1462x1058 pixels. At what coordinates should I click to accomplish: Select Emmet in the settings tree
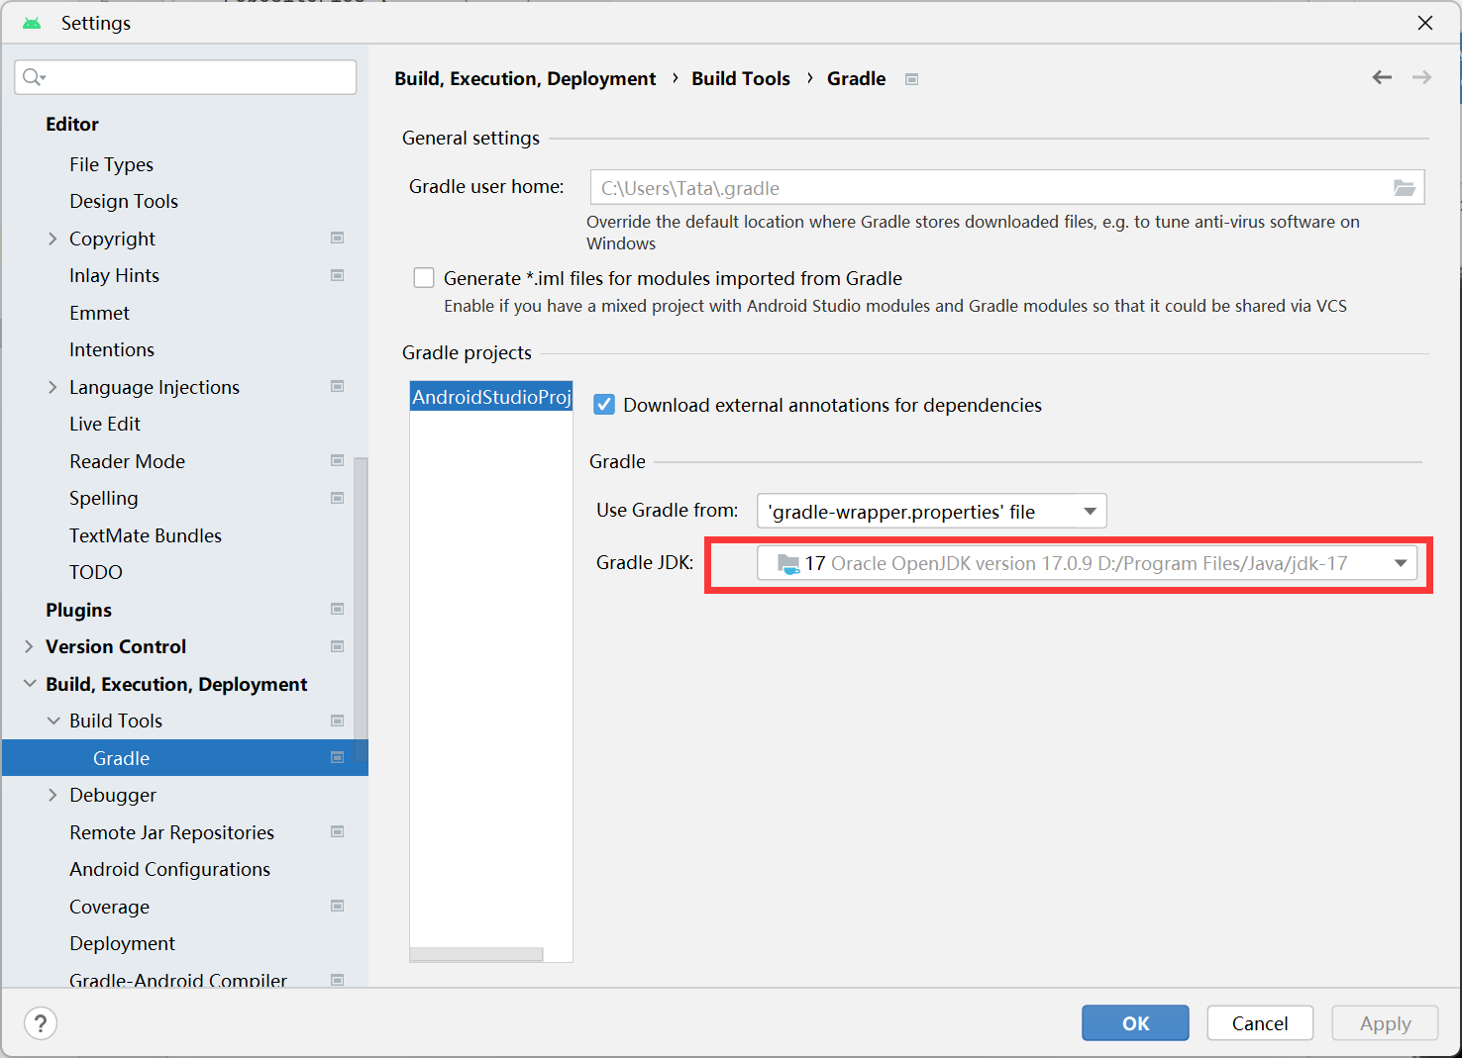99,313
